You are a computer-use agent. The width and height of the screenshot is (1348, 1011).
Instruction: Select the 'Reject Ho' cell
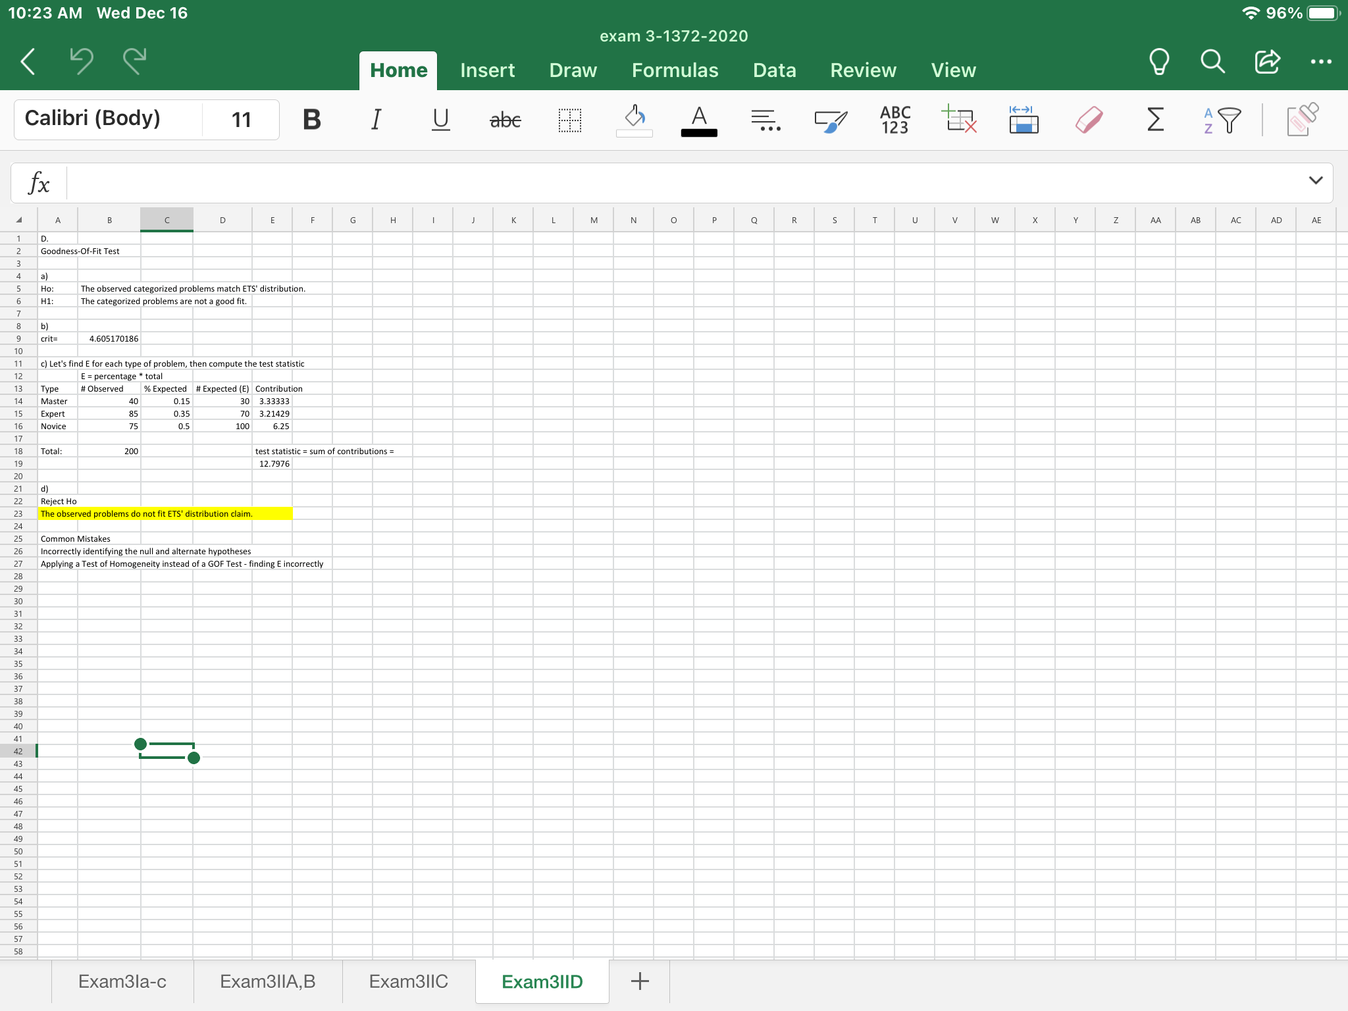coord(58,501)
